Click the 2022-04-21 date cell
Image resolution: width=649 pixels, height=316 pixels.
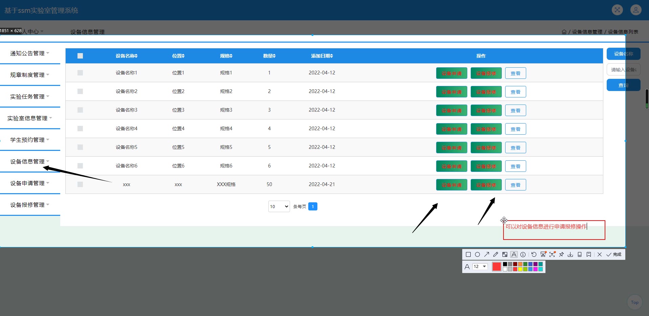click(322, 184)
